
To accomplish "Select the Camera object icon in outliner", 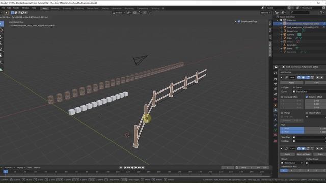I will (285, 35).
